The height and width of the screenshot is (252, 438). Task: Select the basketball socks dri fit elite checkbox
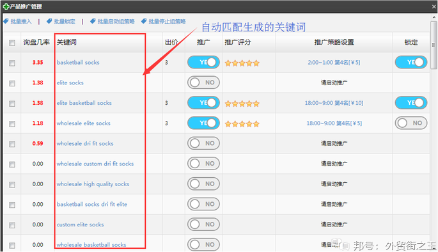[12, 205]
